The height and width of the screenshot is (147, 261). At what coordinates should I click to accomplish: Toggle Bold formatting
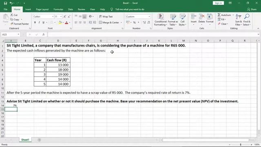[x=35, y=22]
